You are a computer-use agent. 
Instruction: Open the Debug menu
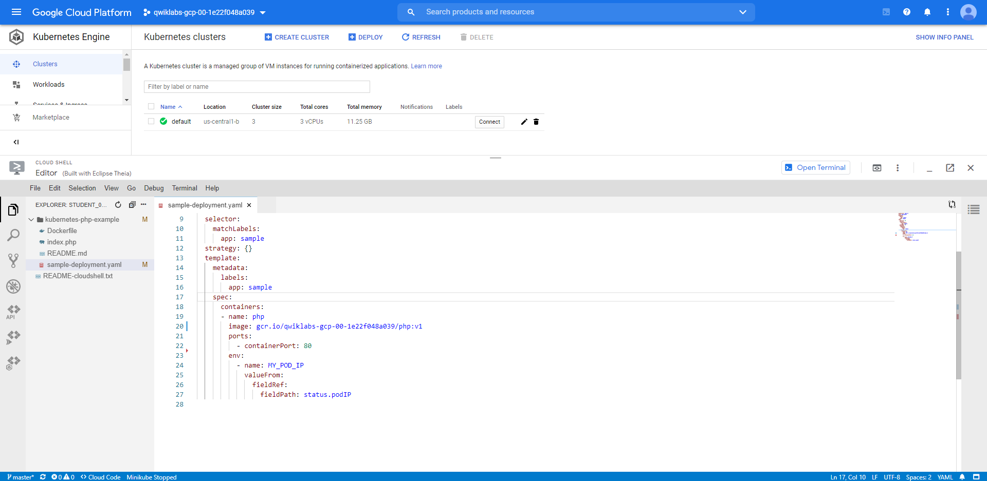click(x=154, y=188)
